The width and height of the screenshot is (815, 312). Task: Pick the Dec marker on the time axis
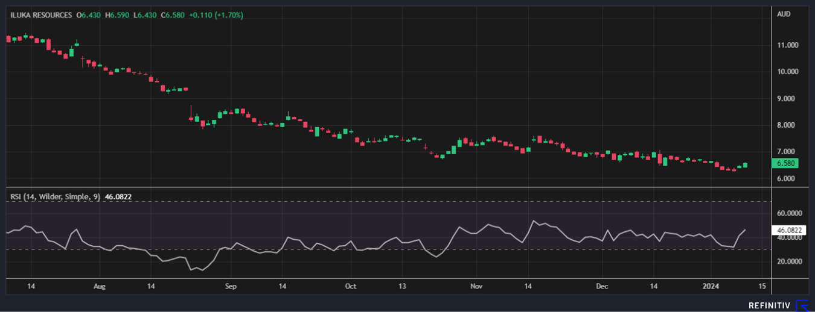[x=602, y=286]
